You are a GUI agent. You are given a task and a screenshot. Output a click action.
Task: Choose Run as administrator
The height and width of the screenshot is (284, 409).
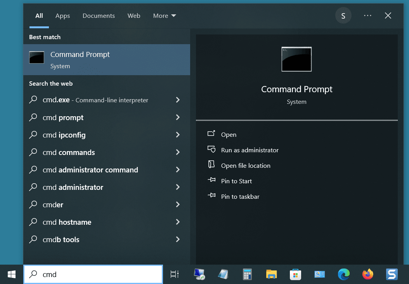click(x=250, y=150)
